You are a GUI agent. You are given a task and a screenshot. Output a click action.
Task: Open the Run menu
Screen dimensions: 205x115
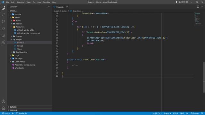coord(39,2)
